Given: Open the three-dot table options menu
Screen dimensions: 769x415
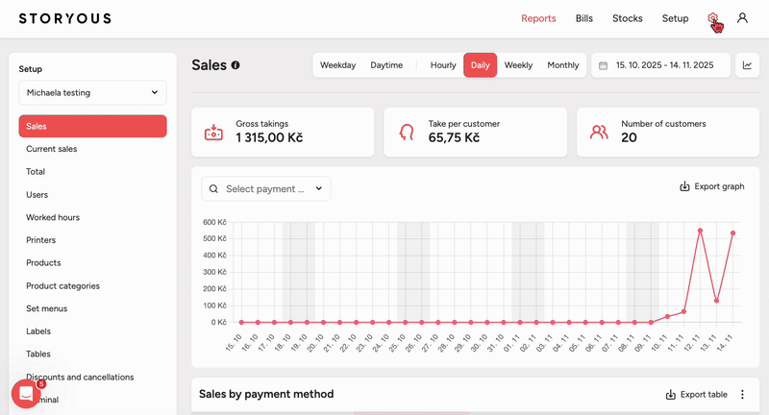Looking at the screenshot, I should pos(742,395).
